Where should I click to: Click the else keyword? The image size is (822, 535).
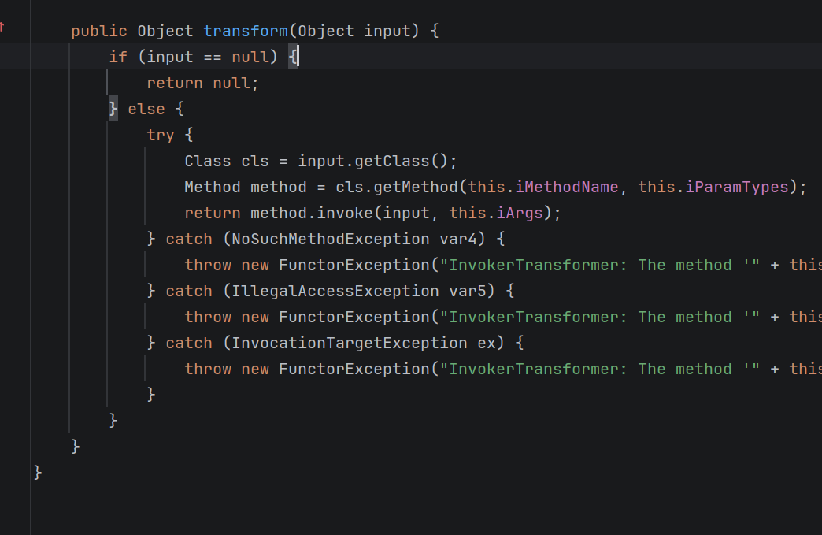click(146, 109)
